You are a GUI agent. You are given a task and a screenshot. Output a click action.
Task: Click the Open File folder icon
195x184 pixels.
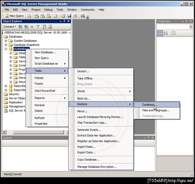click(x=63, y=16)
